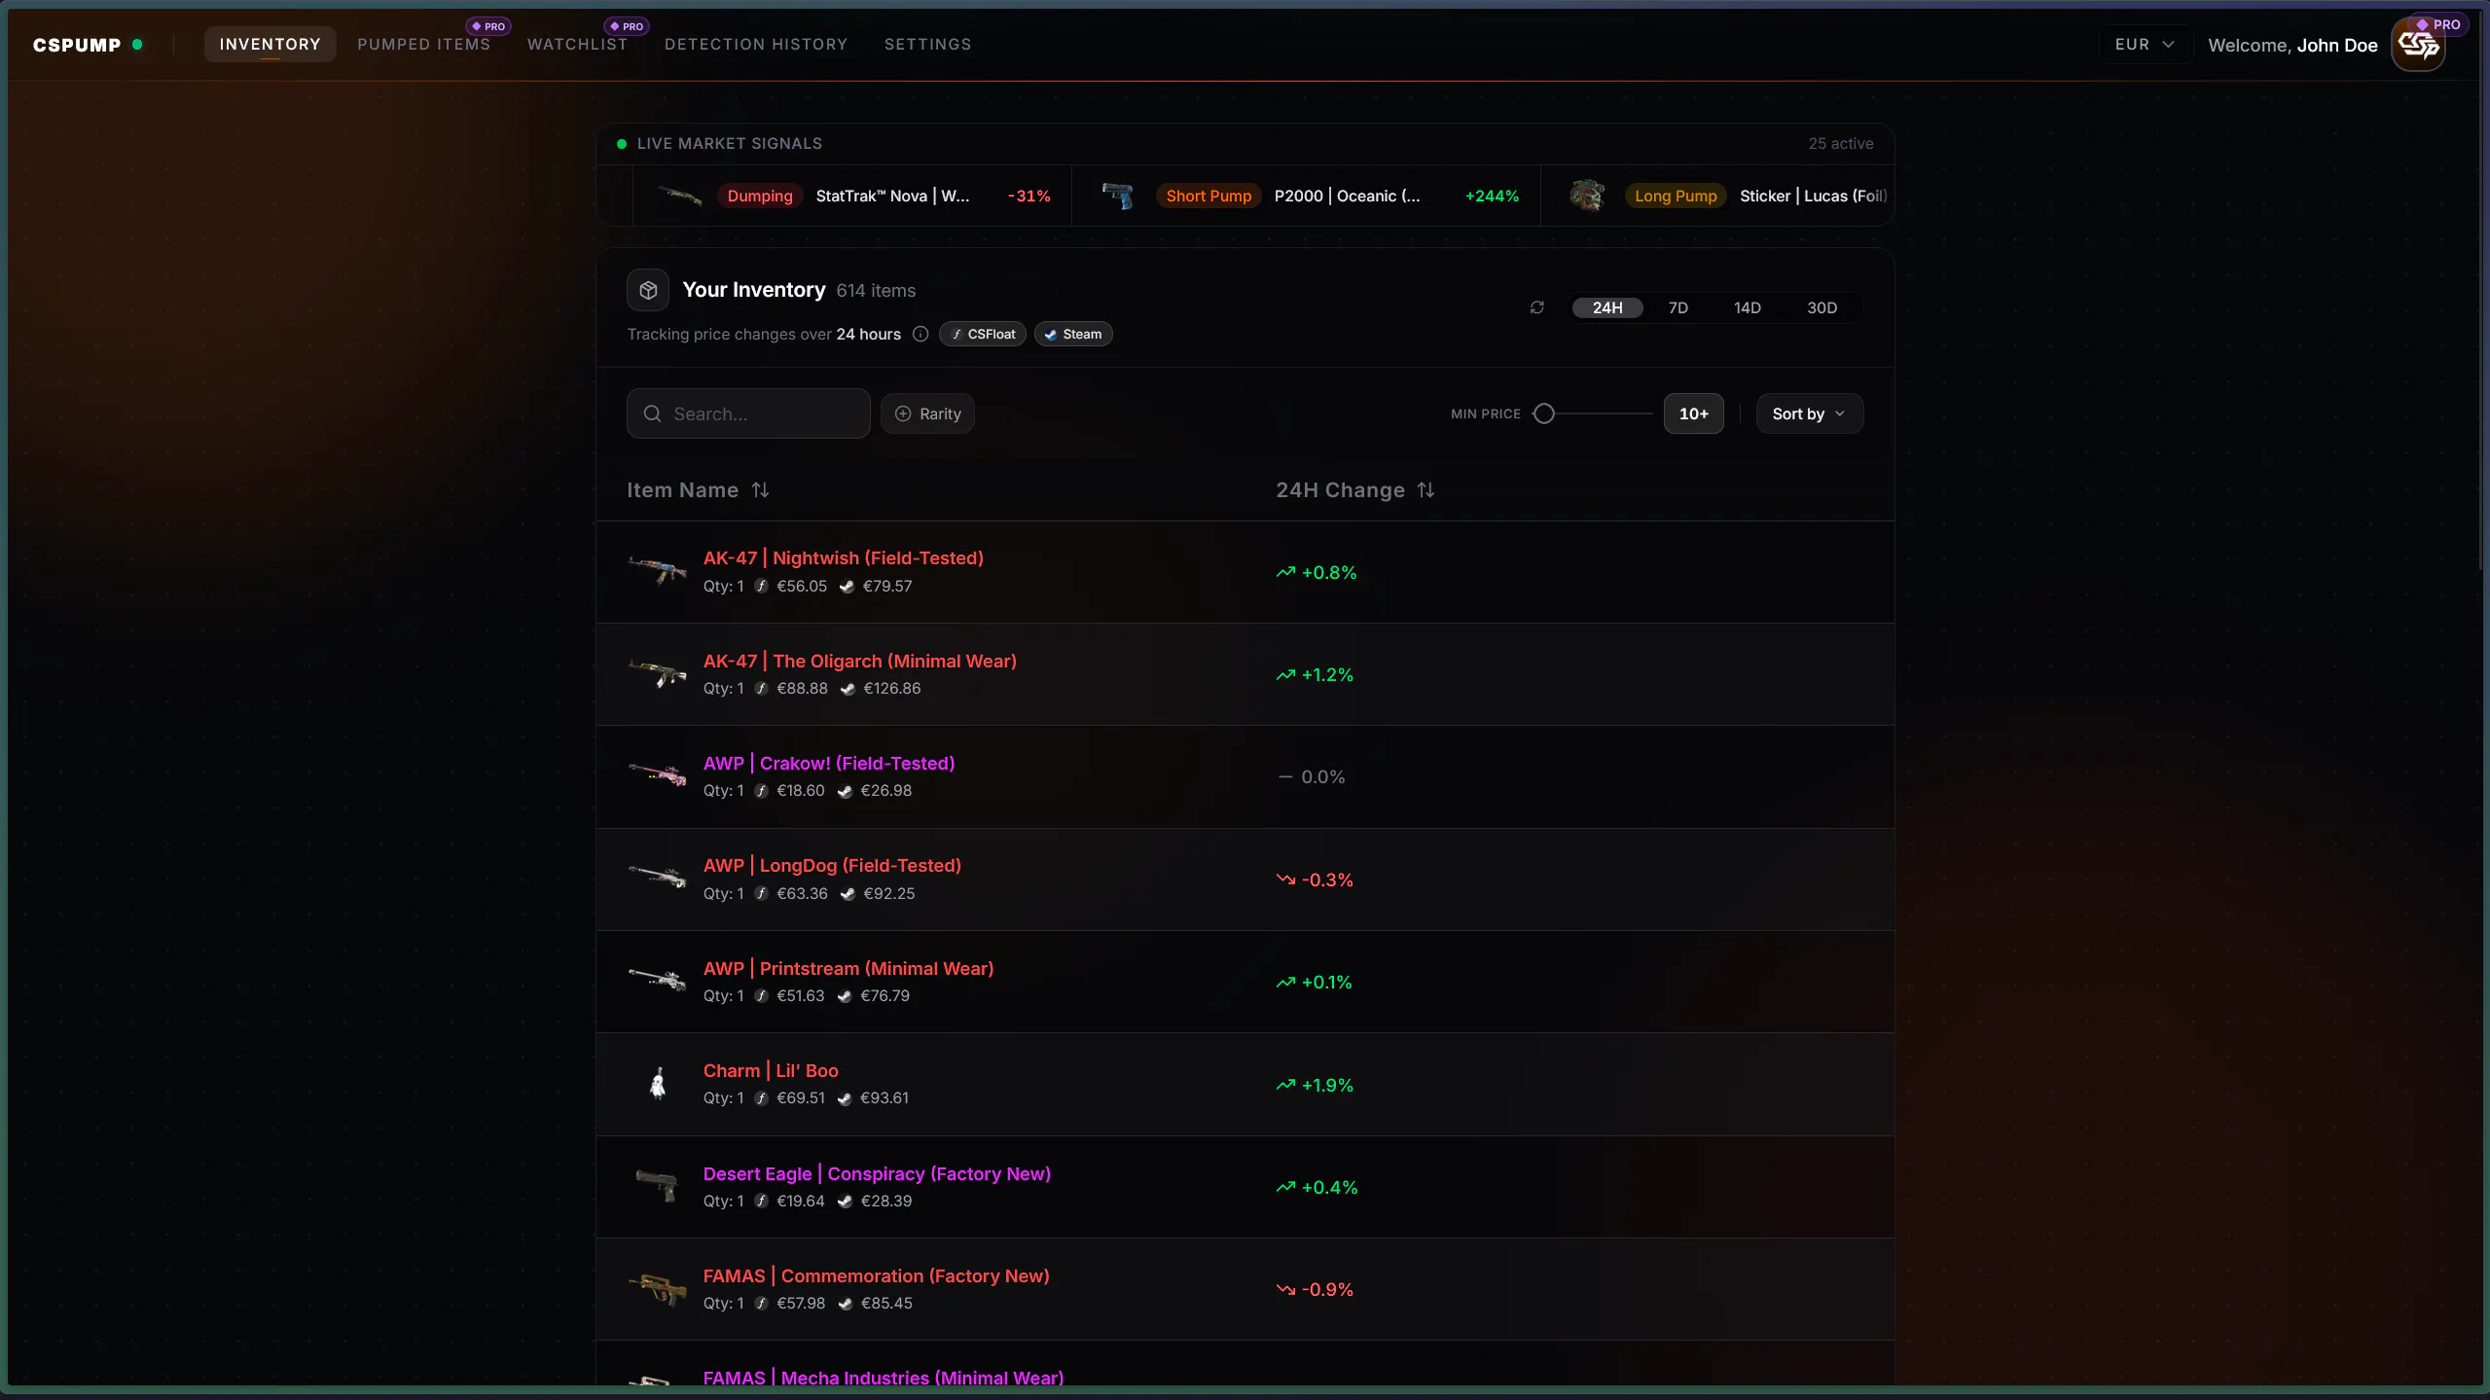Image resolution: width=2490 pixels, height=1400 pixels.
Task: Open the Pumped Items tab
Action: tap(424, 44)
